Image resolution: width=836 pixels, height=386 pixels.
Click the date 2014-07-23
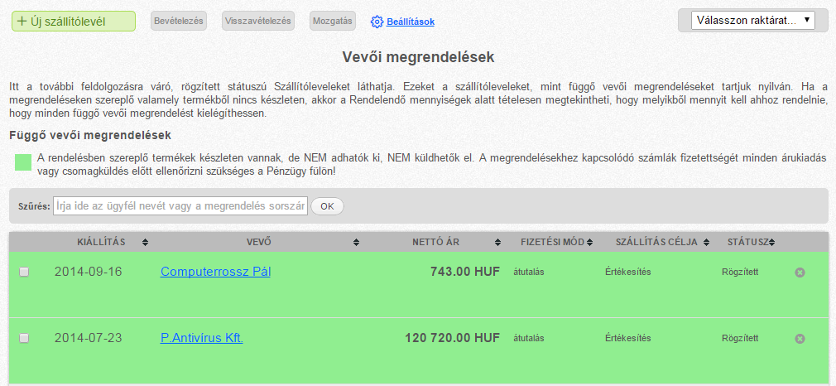[88, 338]
